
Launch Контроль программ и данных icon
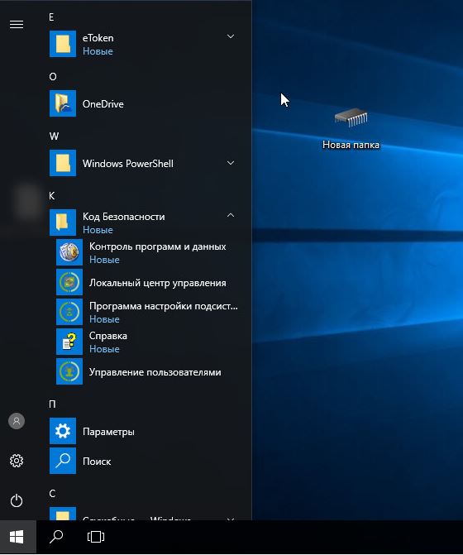[69, 252]
